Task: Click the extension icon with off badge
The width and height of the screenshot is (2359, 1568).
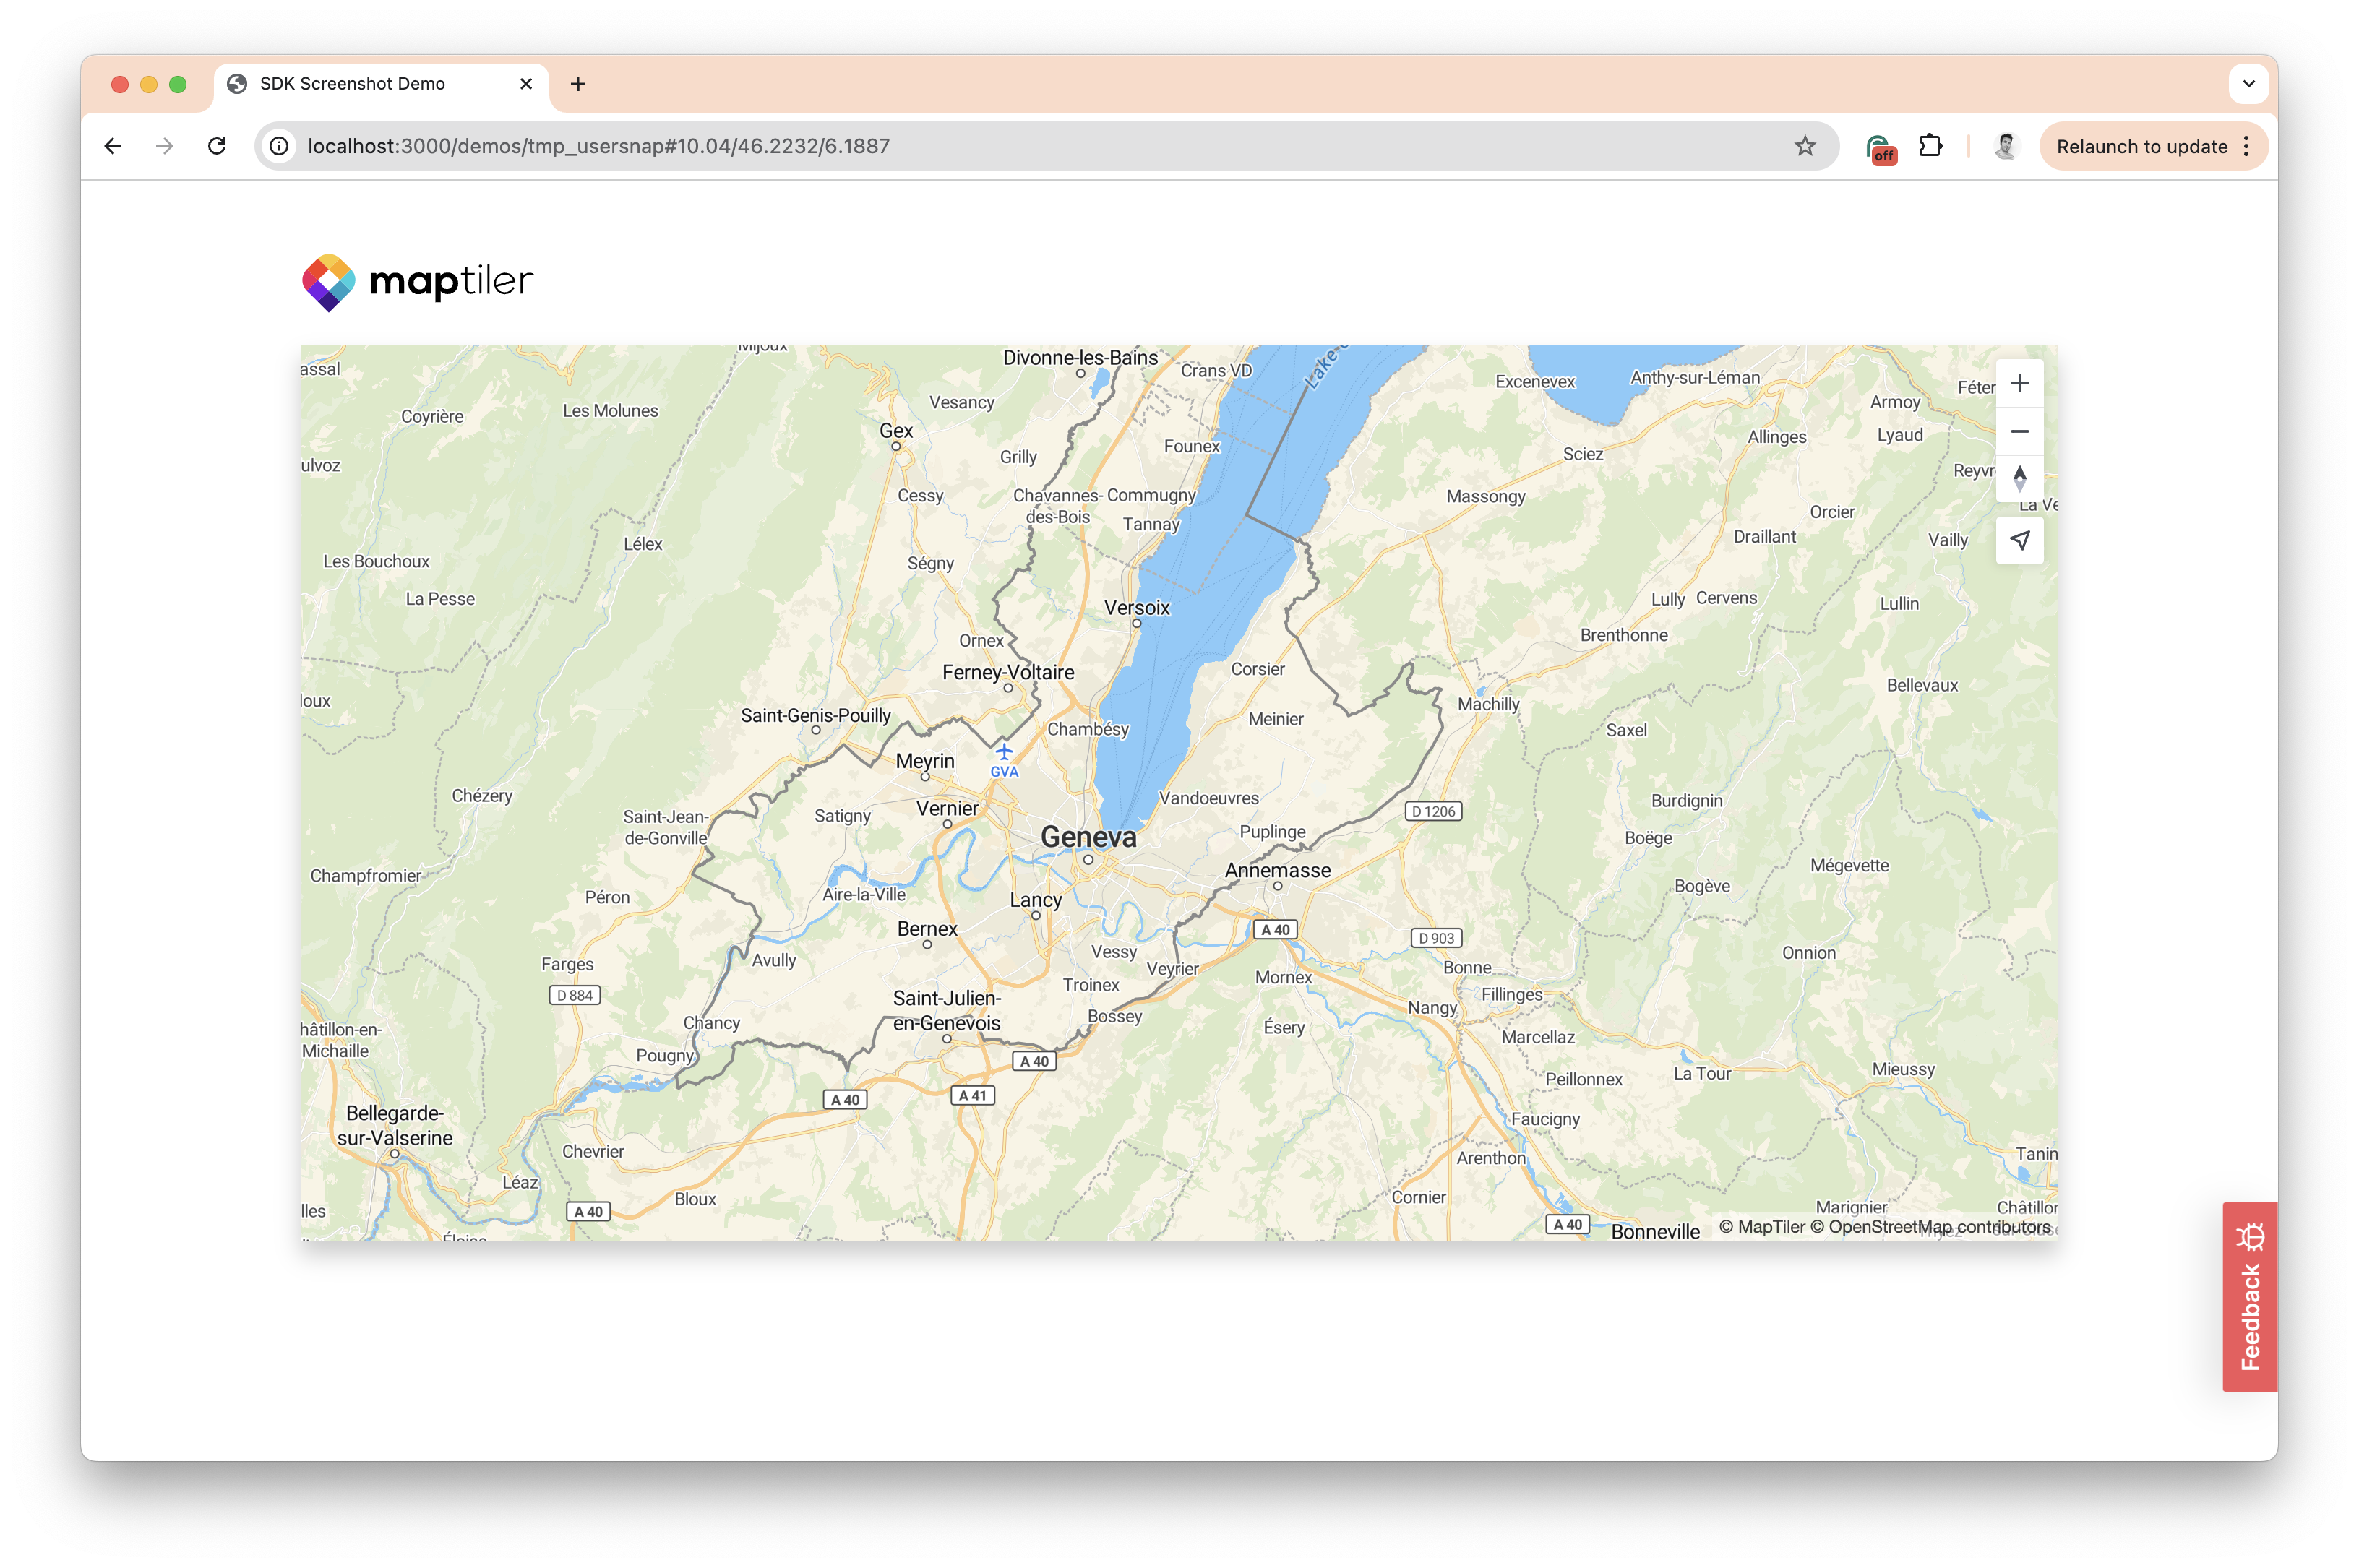Action: pos(1879,148)
